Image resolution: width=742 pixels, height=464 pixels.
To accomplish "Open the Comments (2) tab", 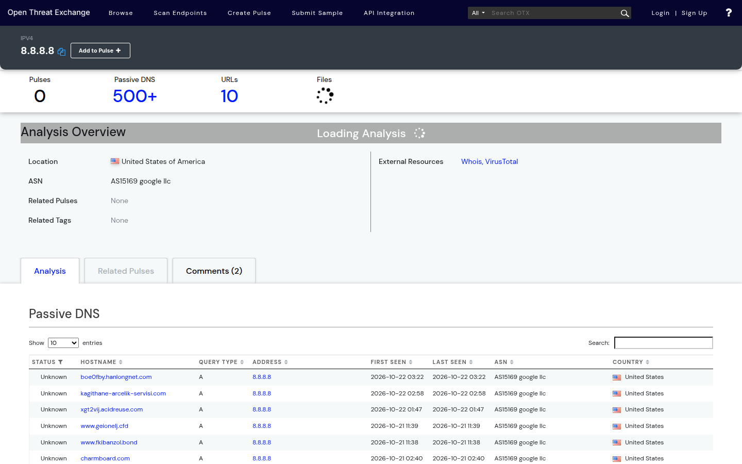I will [x=214, y=271].
